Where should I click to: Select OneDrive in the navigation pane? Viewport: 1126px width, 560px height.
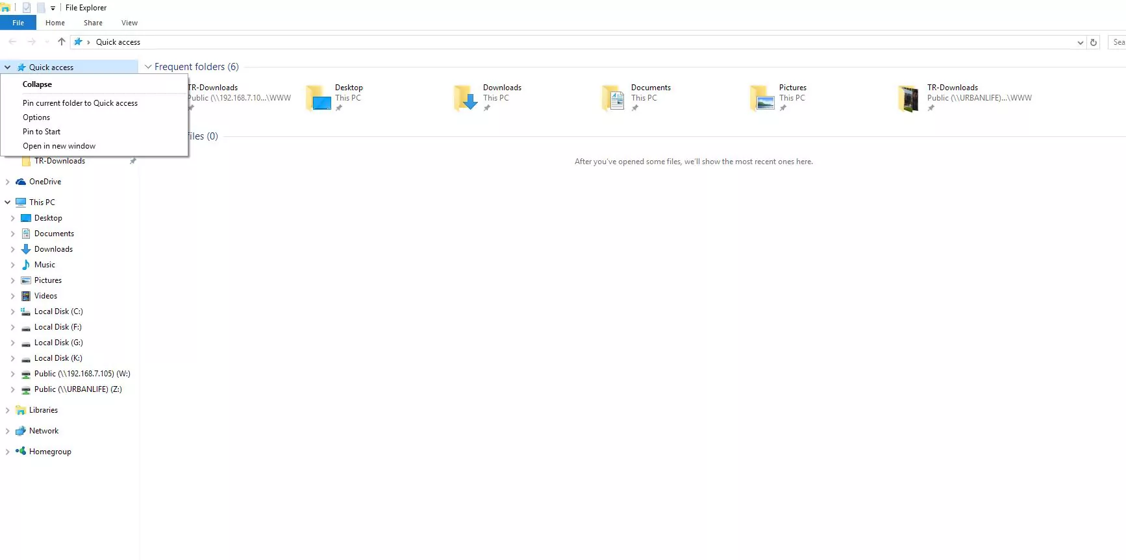pyautogui.click(x=45, y=182)
